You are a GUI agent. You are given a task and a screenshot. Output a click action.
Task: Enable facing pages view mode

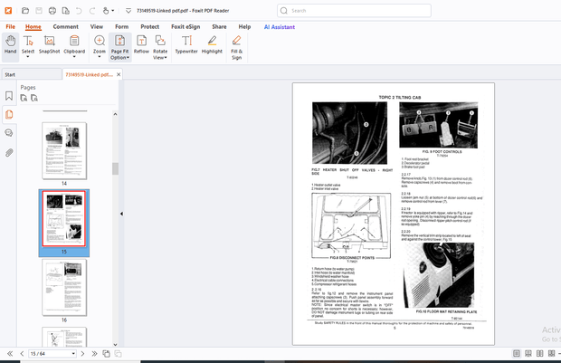click(540, 353)
